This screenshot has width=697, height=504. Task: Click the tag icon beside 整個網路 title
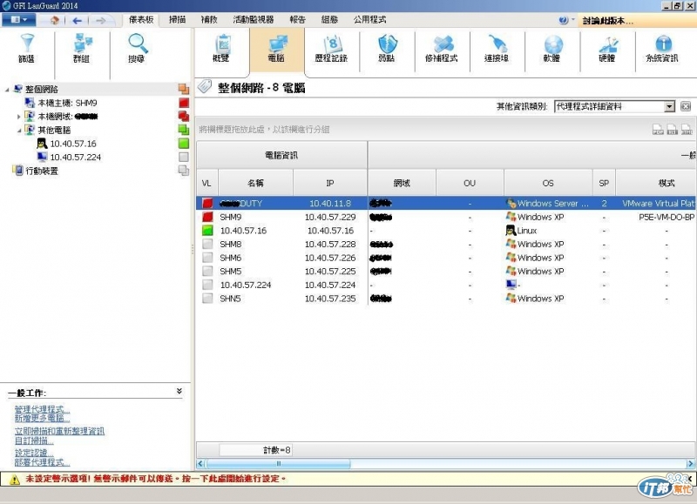pos(205,86)
